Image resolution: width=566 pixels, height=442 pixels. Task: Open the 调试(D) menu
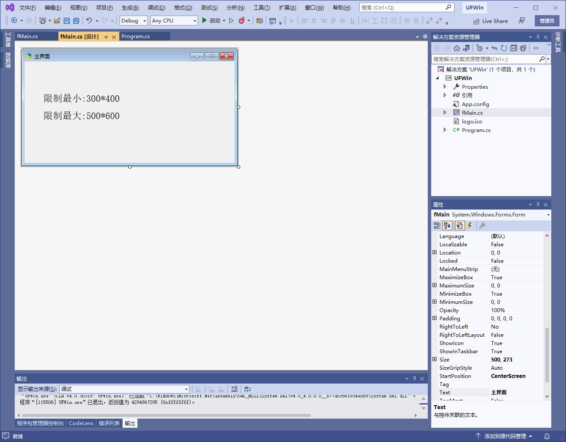(156, 8)
